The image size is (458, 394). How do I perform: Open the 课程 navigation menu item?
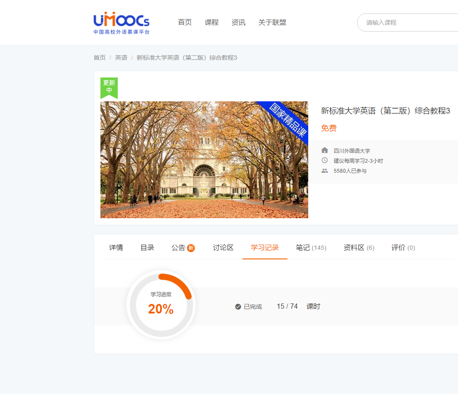[212, 23]
